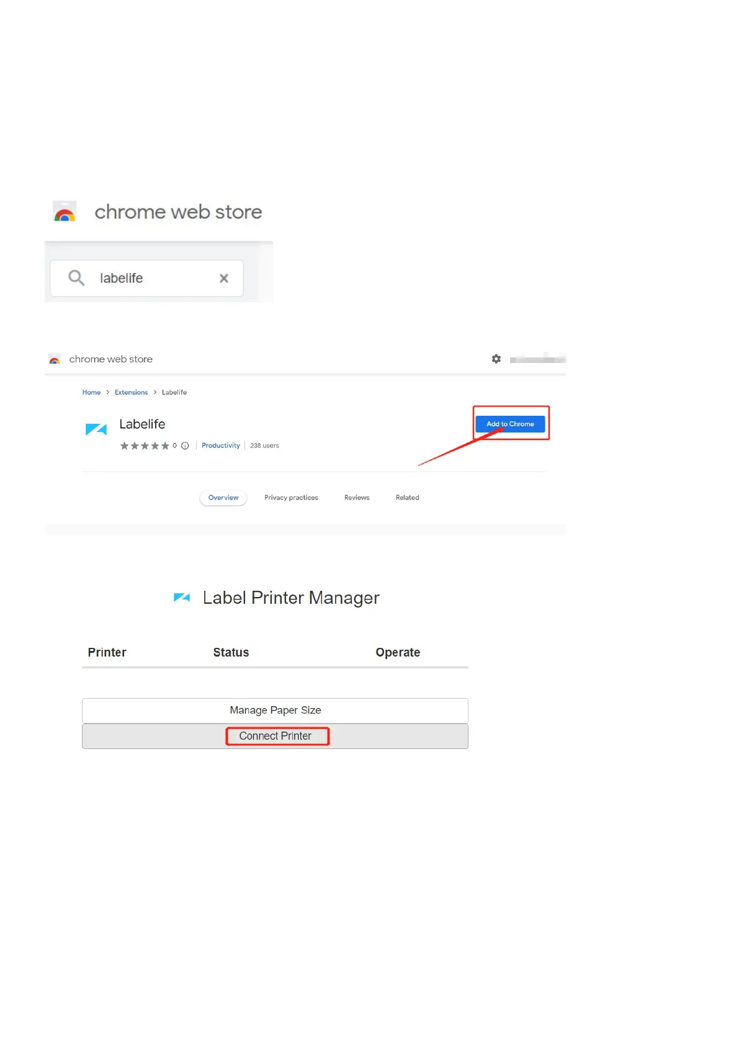Image resolution: width=739 pixels, height=1045 pixels.
Task: Click the small Chrome Web Store header logo
Action: (55, 359)
